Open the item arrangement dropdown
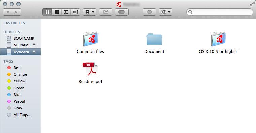Screen dimensions: 256x133 [x=89, y=12]
